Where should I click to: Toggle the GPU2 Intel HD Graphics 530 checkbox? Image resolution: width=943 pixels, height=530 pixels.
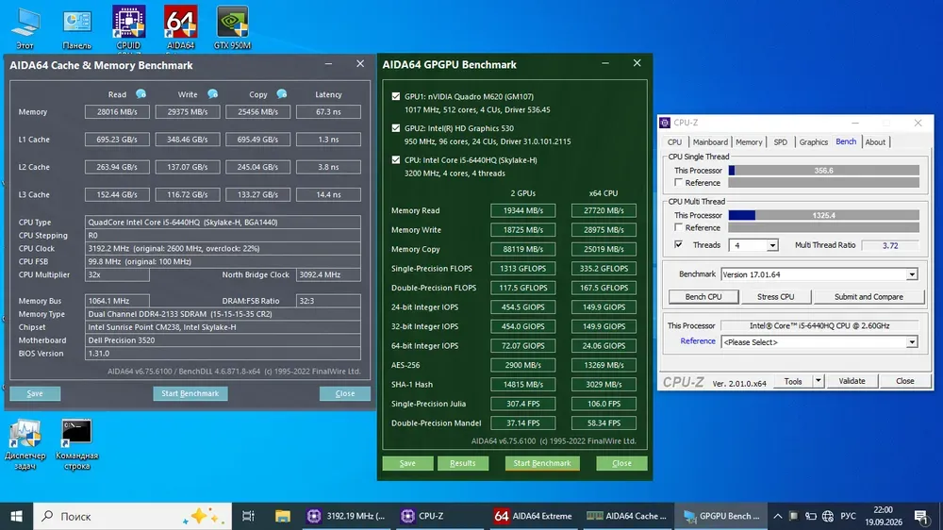pos(395,128)
